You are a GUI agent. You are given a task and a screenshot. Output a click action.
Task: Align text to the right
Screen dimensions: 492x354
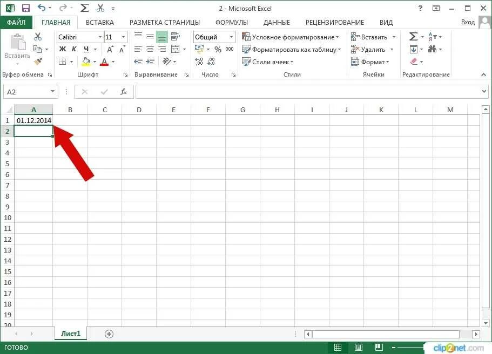[162, 49]
